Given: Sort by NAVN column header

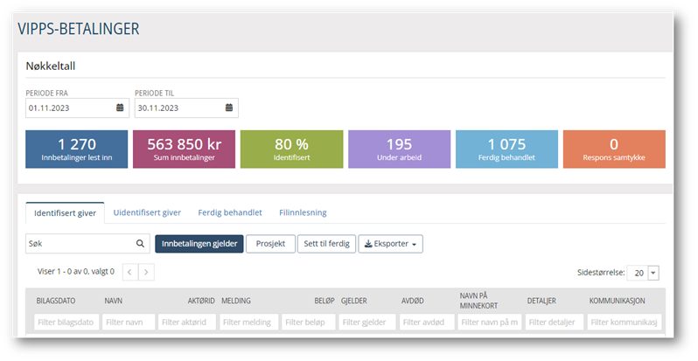Looking at the screenshot, I should click(114, 301).
